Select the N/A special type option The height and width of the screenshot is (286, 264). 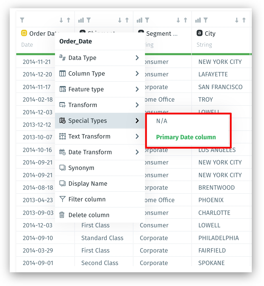pos(161,121)
